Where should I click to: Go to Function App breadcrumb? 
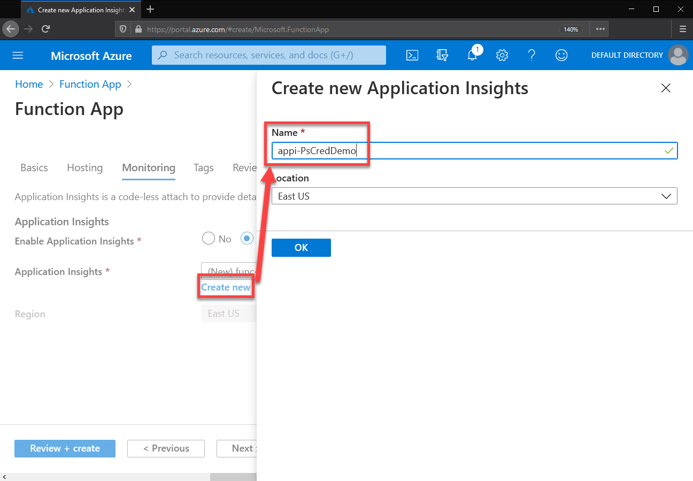pos(90,84)
